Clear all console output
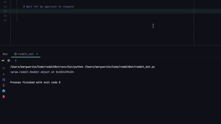221x124 pixels. click(x=4, y=96)
